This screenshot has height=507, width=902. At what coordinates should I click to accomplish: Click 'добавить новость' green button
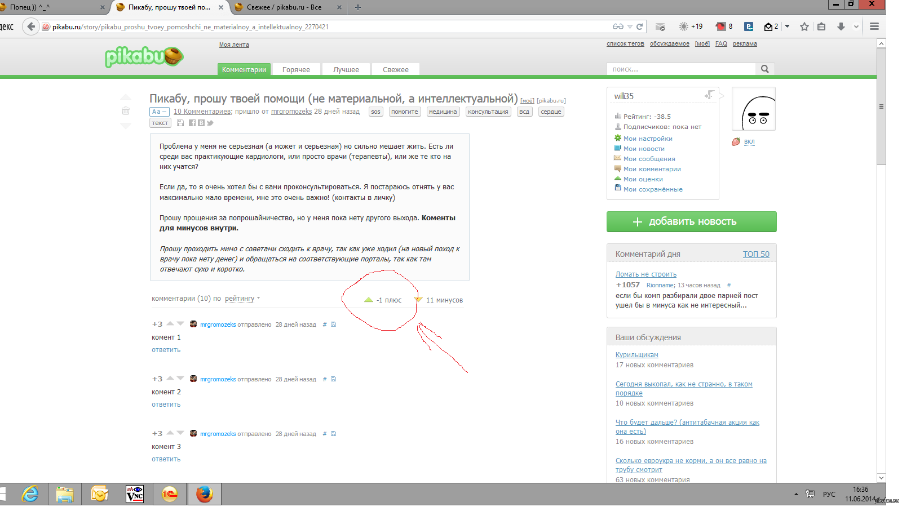tap(691, 221)
